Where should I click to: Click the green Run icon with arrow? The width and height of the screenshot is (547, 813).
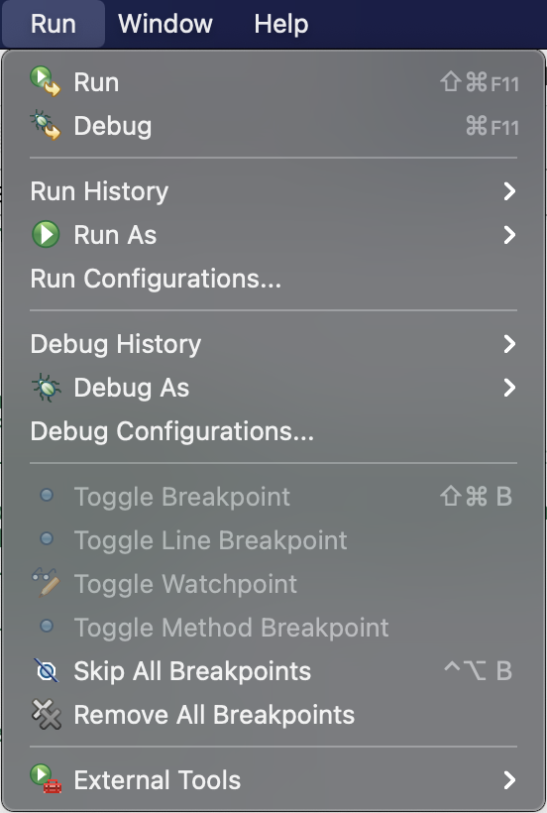[46, 82]
